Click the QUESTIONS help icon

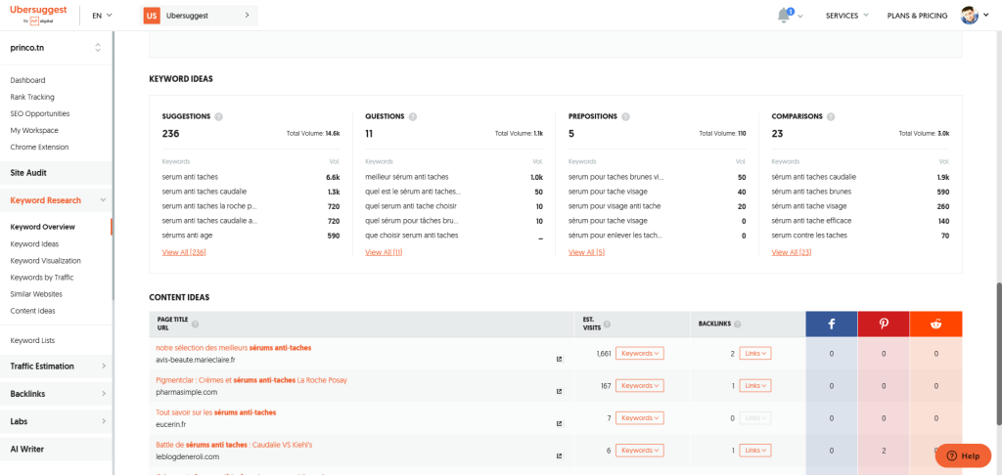tap(412, 117)
